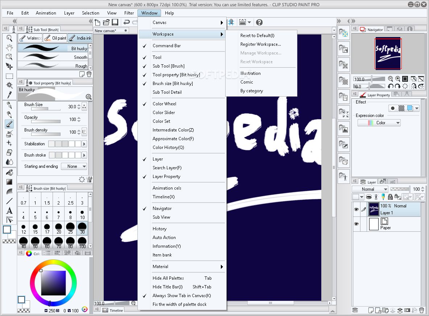Image resolution: width=429 pixels, height=316 pixels.
Task: Open the Normal blending mode dropdown
Action: click(370, 189)
